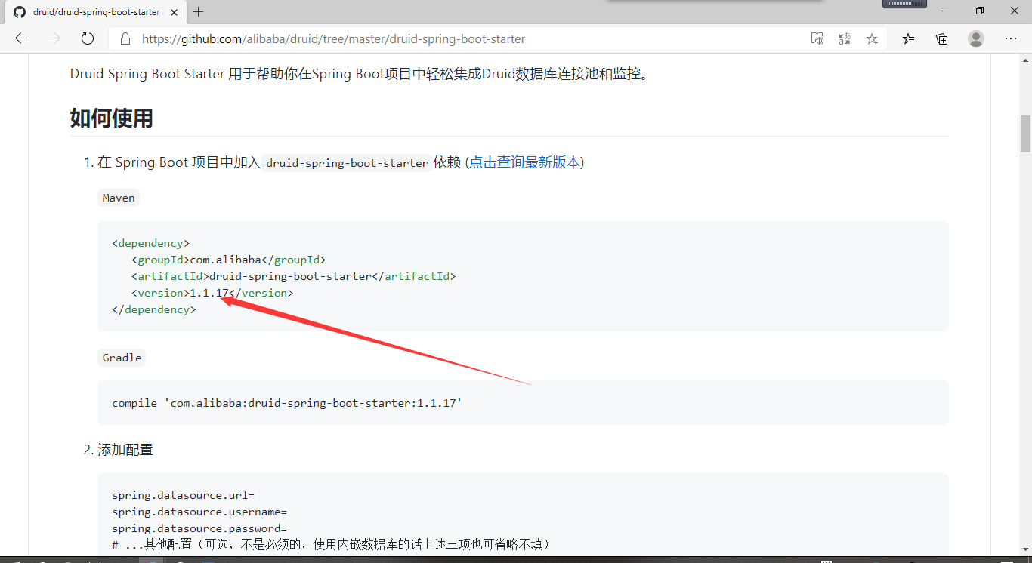Screen dimensions: 1032x563
Task: Click the GitHub octocat favicon on the tab
Action: point(20,12)
